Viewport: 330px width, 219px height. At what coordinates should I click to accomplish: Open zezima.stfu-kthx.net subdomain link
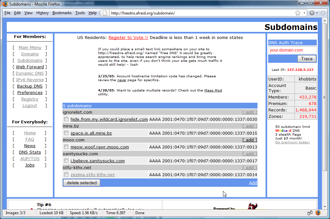(x=92, y=175)
